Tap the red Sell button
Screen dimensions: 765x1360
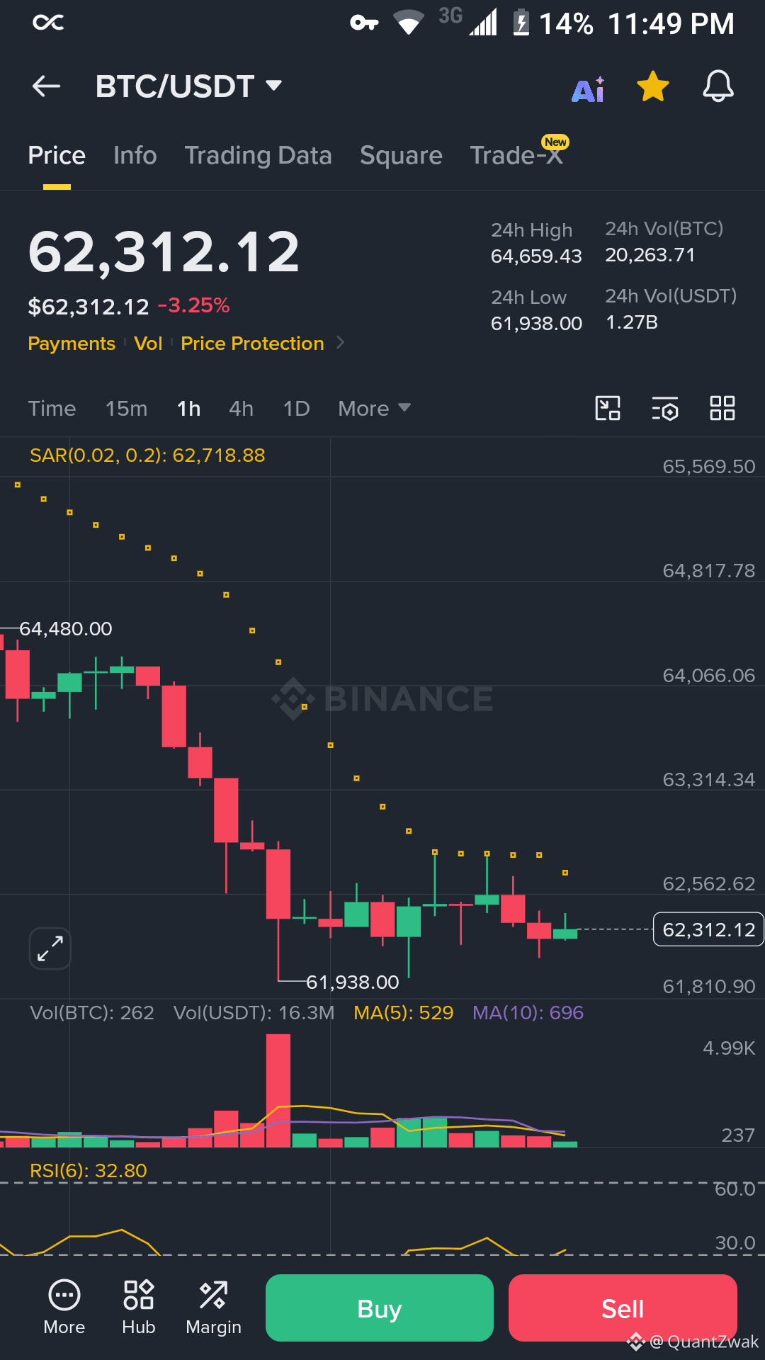coord(623,1308)
